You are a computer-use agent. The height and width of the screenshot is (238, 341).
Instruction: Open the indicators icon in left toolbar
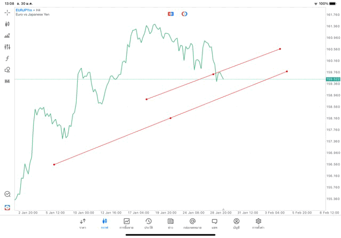7,36
